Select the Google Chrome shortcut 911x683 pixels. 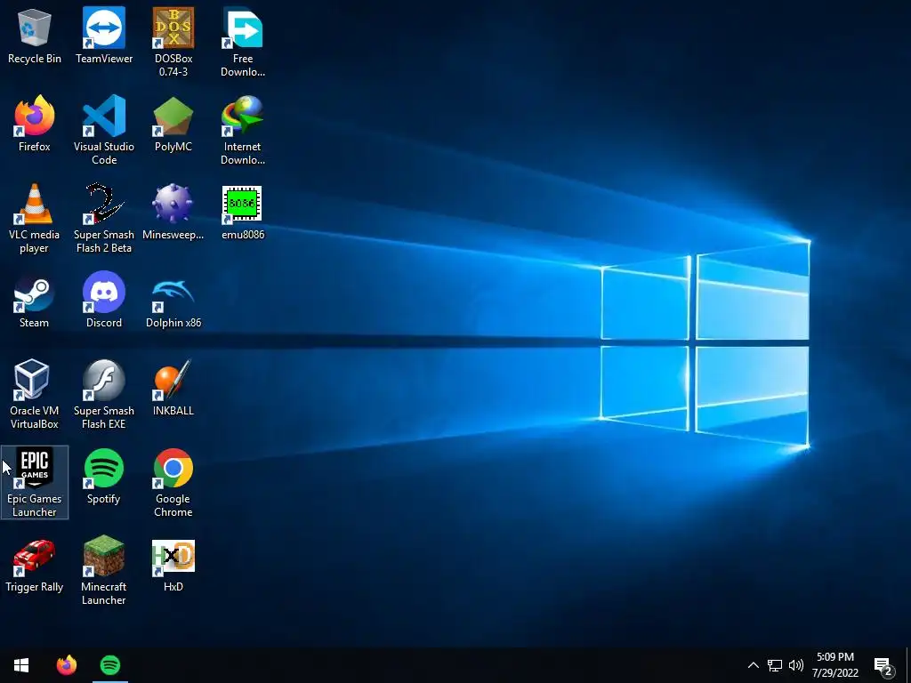tap(173, 483)
